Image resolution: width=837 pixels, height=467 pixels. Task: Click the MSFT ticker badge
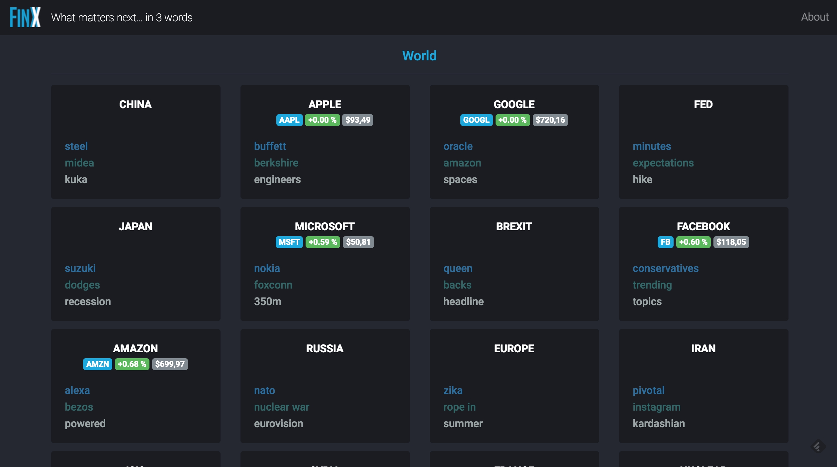(289, 242)
